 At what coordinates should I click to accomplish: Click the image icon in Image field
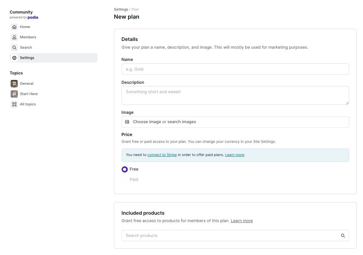pos(127,122)
